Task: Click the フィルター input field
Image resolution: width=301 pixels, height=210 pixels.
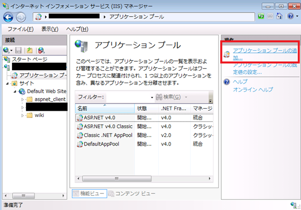Action: 128,97
